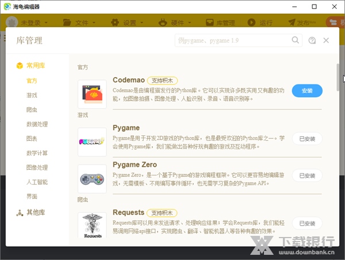This screenshot has height=260, width=345.
Task: Open the 其他库 category
Action: tap(36, 212)
